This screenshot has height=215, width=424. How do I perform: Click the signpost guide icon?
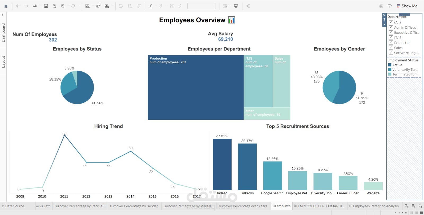390,6
